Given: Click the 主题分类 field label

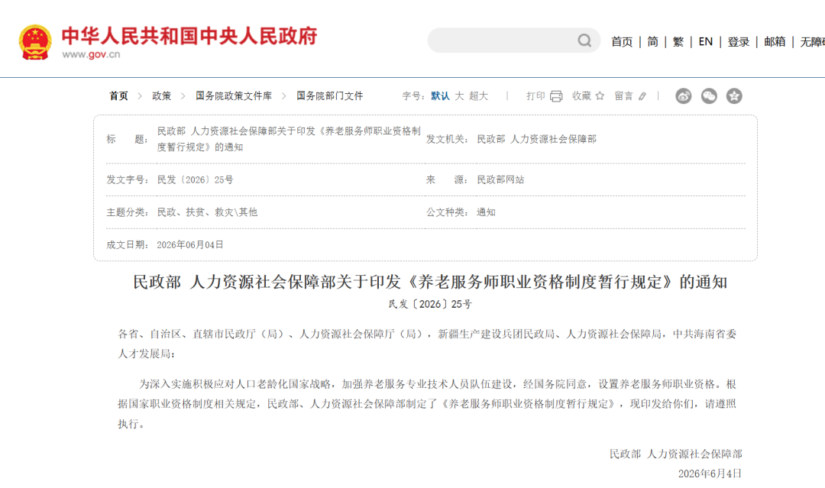Looking at the screenshot, I should click(127, 212).
